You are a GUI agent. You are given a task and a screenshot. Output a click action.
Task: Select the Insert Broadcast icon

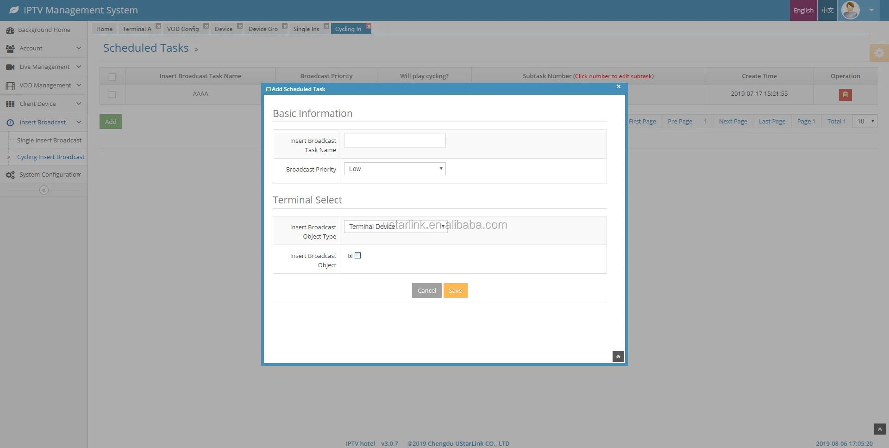click(10, 122)
